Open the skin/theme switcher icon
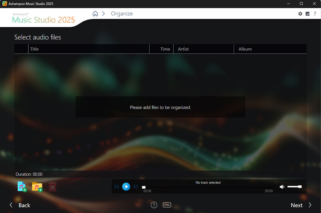 [308, 14]
